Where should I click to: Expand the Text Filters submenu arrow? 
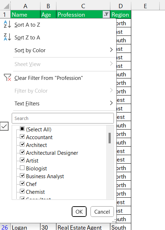click(x=111, y=103)
